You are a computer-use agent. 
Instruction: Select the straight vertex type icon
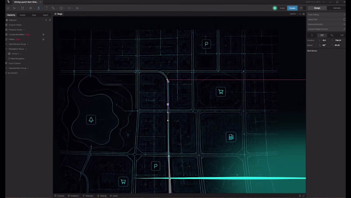click(312, 35)
